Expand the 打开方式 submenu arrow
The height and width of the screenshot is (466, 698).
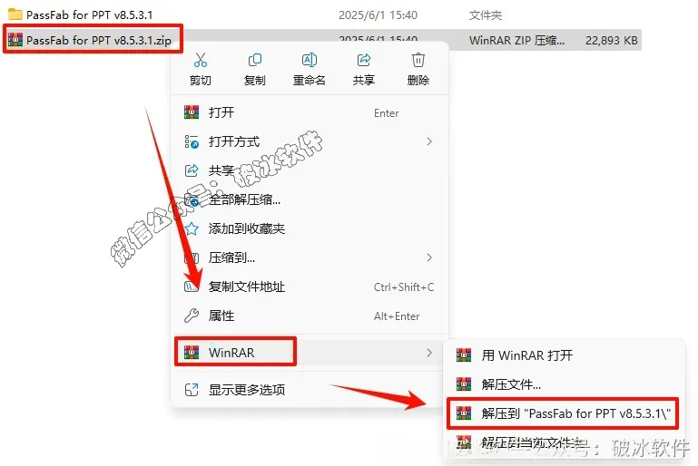pos(429,141)
